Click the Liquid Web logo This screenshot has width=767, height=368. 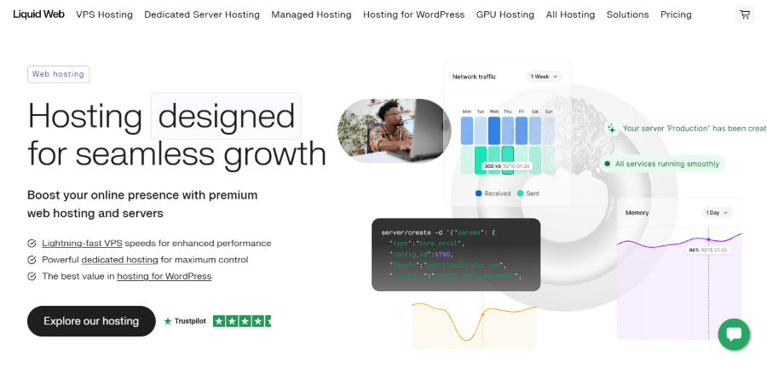[39, 14]
